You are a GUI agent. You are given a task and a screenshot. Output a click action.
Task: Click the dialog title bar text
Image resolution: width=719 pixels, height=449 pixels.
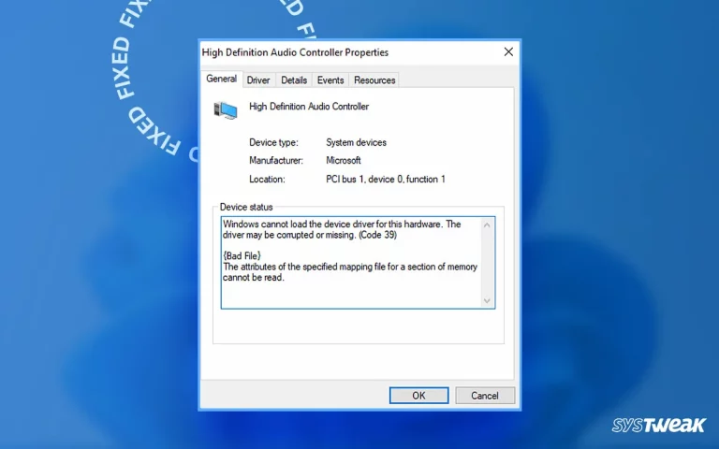(295, 52)
